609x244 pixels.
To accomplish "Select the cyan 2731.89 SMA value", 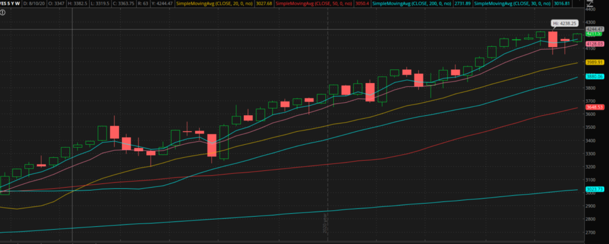I will pyautogui.click(x=463, y=4).
